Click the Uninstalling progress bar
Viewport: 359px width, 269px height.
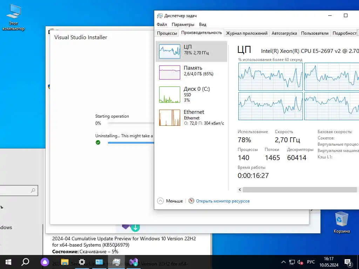pos(131,143)
